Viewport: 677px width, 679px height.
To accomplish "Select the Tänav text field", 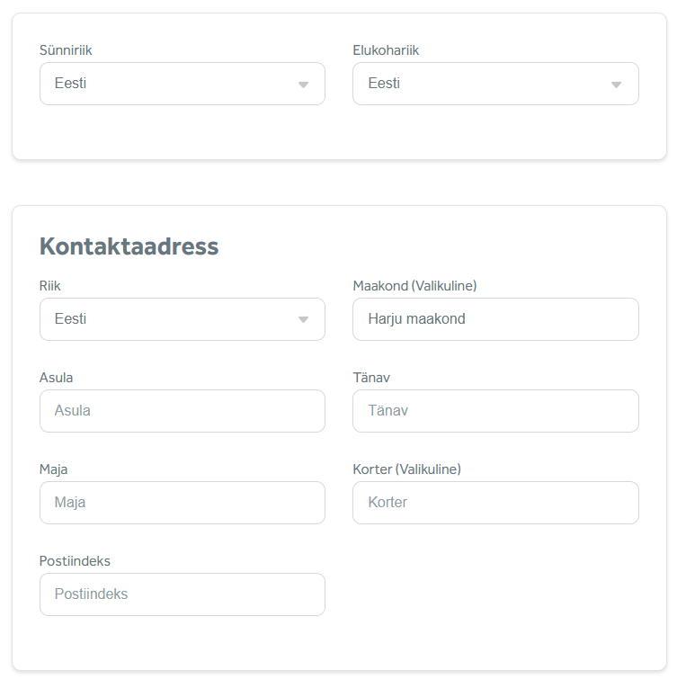I will (495, 411).
